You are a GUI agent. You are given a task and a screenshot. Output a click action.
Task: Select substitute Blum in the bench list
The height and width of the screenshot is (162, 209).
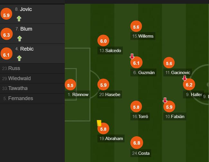pos(26,29)
